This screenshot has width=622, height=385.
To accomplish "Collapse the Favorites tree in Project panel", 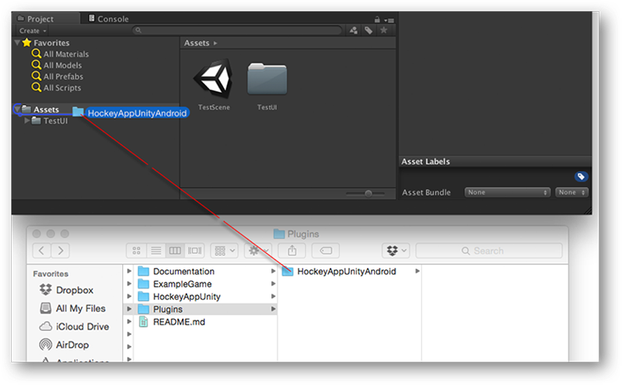I will (x=17, y=43).
